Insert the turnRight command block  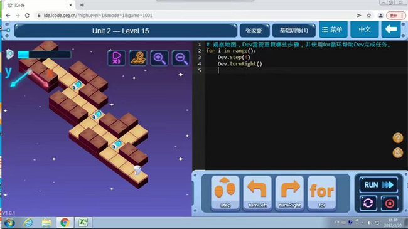[x=289, y=193]
